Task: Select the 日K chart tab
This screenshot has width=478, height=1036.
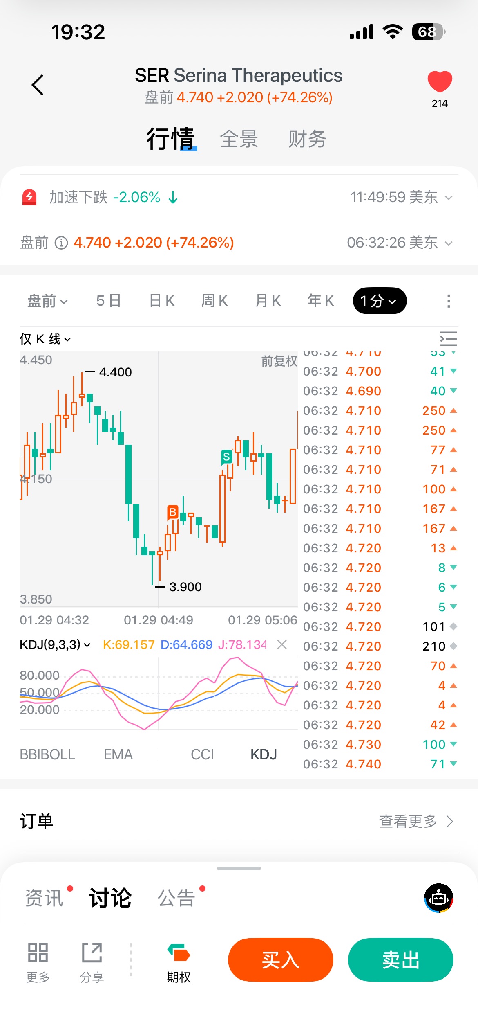Action: pyautogui.click(x=162, y=301)
